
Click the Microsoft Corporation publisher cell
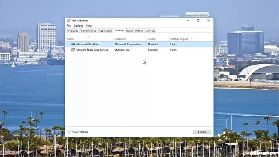point(128,44)
